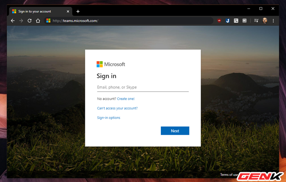286x182 pixels.
Task: Follow the 'Create one!' link
Action: 126,99
